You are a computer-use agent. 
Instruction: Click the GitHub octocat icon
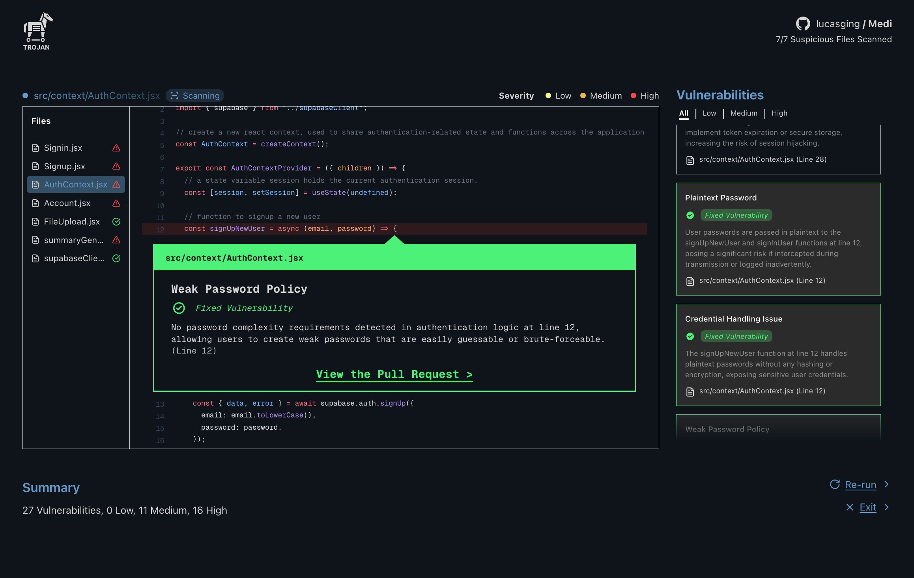click(803, 24)
